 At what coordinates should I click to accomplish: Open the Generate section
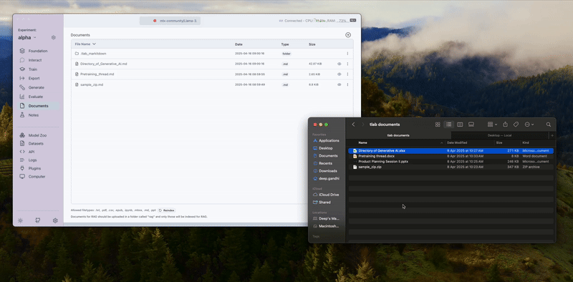(x=32, y=87)
